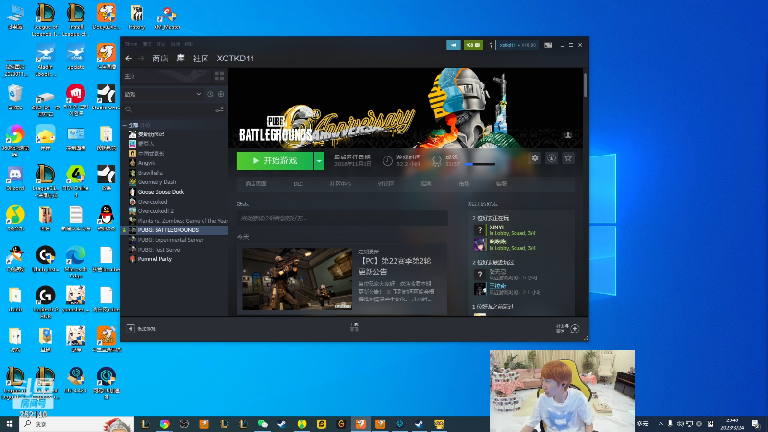Screen dimensions: 768x432
Task: Open the games category filter dropdown
Action: point(163,94)
